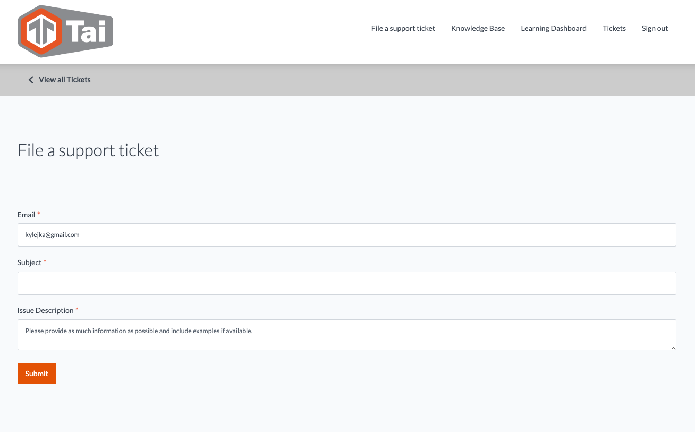Focus the Email input field
695x432 pixels.
click(346, 235)
